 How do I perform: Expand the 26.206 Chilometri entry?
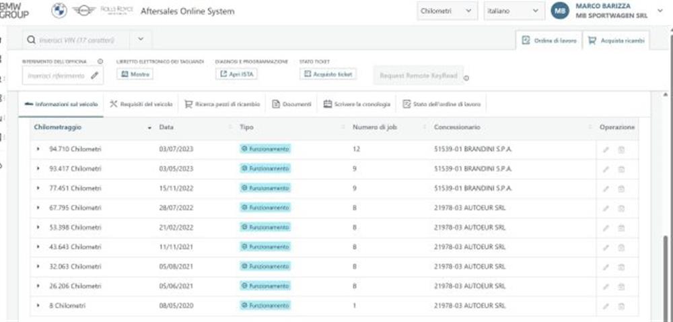pyautogui.click(x=38, y=286)
